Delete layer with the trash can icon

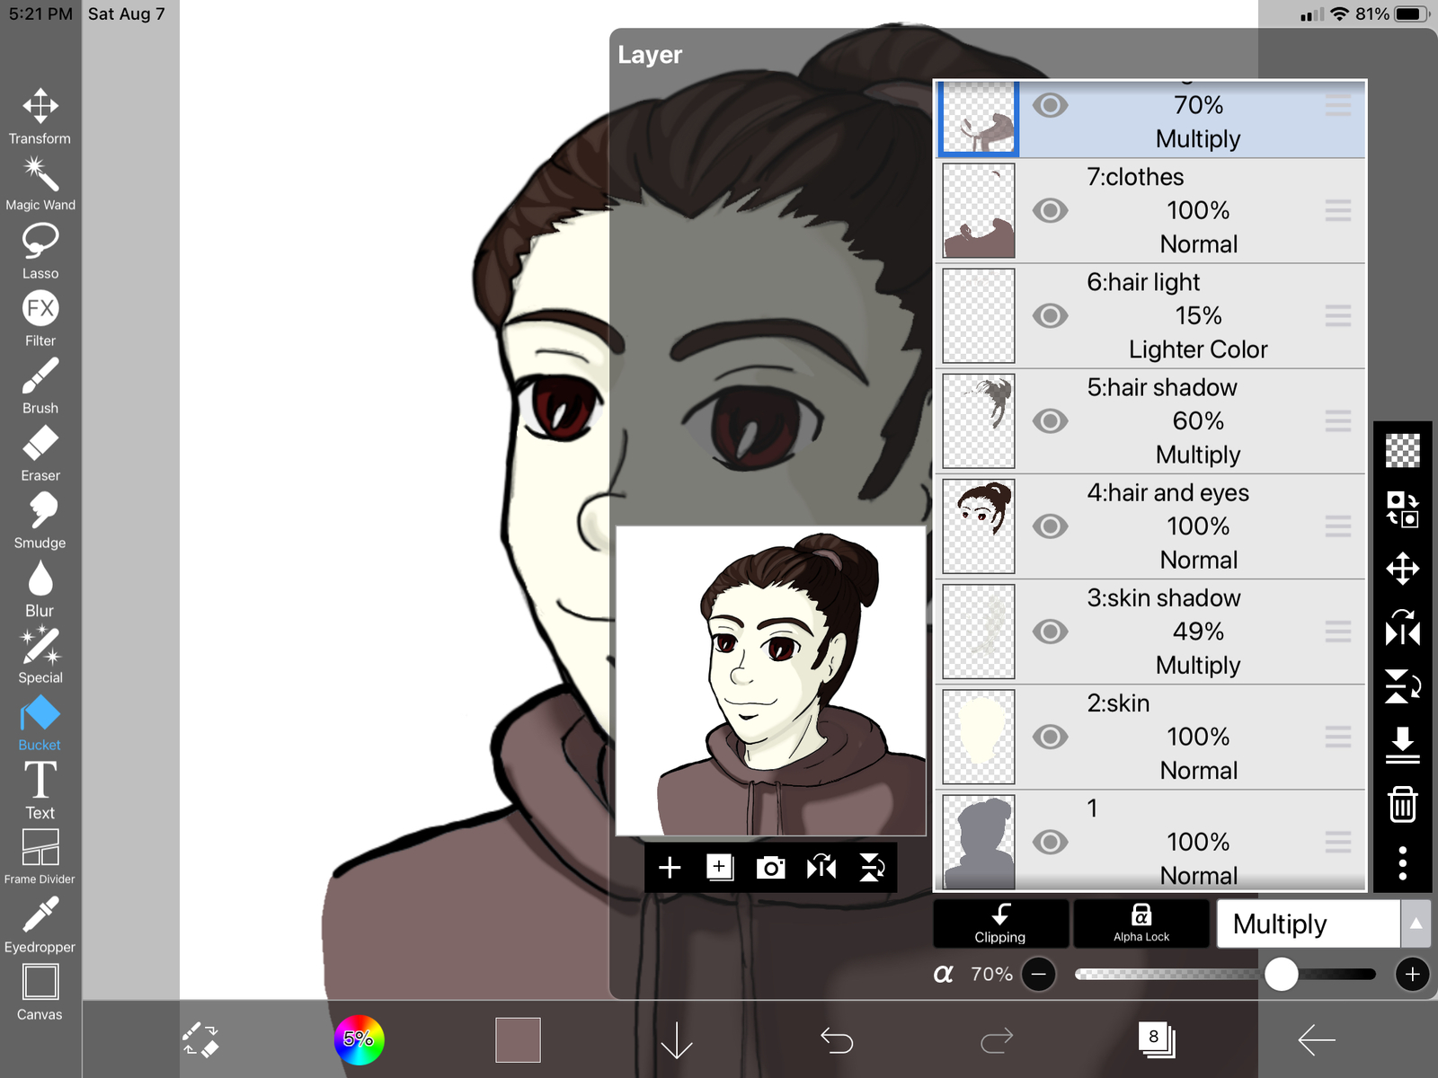click(x=1402, y=804)
